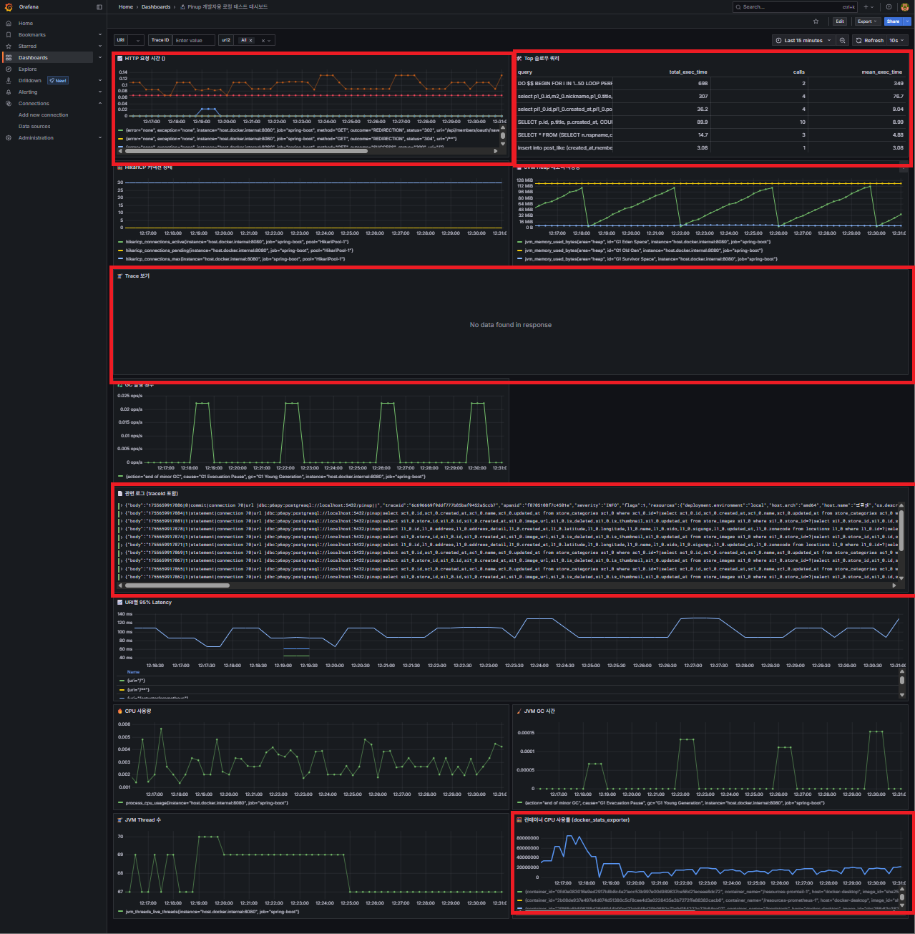Open Data sources in the sidebar
This screenshot has height=934, width=915.
point(34,126)
